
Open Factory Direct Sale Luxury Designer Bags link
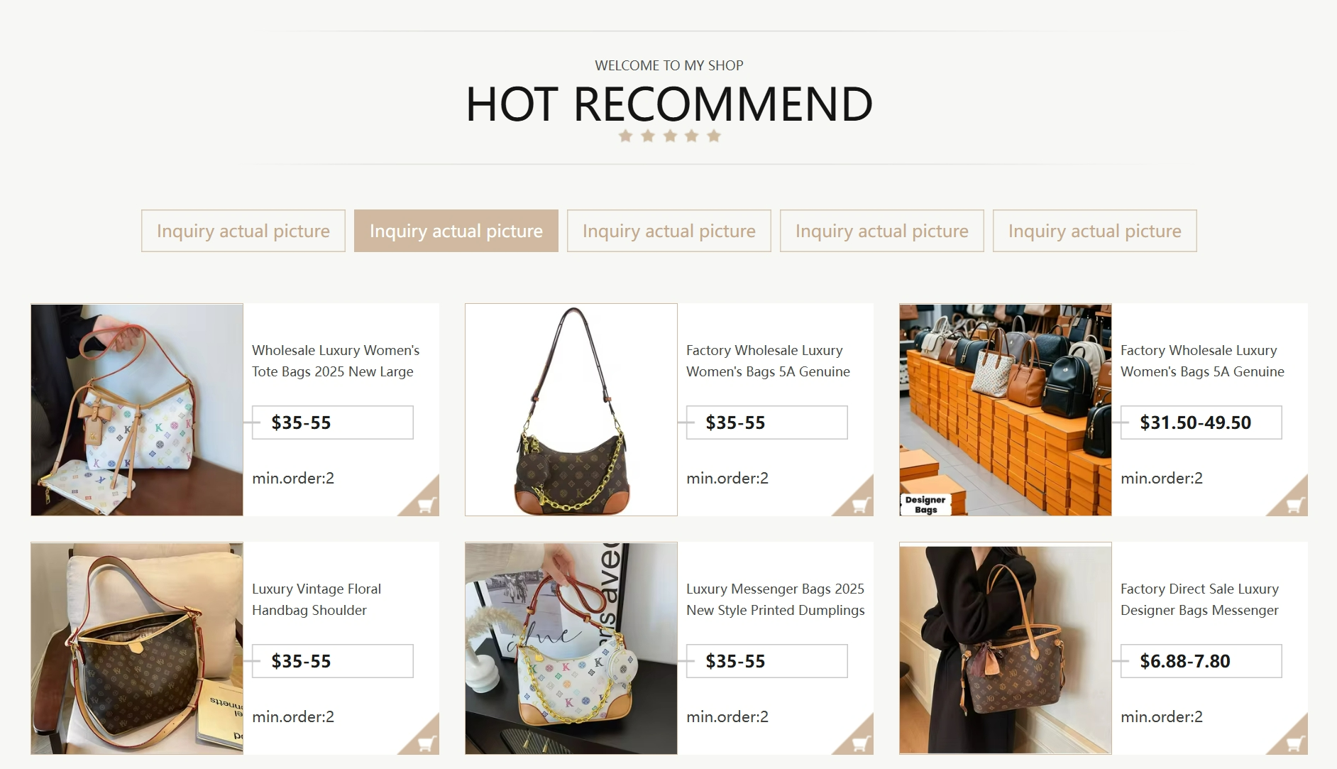(1199, 599)
